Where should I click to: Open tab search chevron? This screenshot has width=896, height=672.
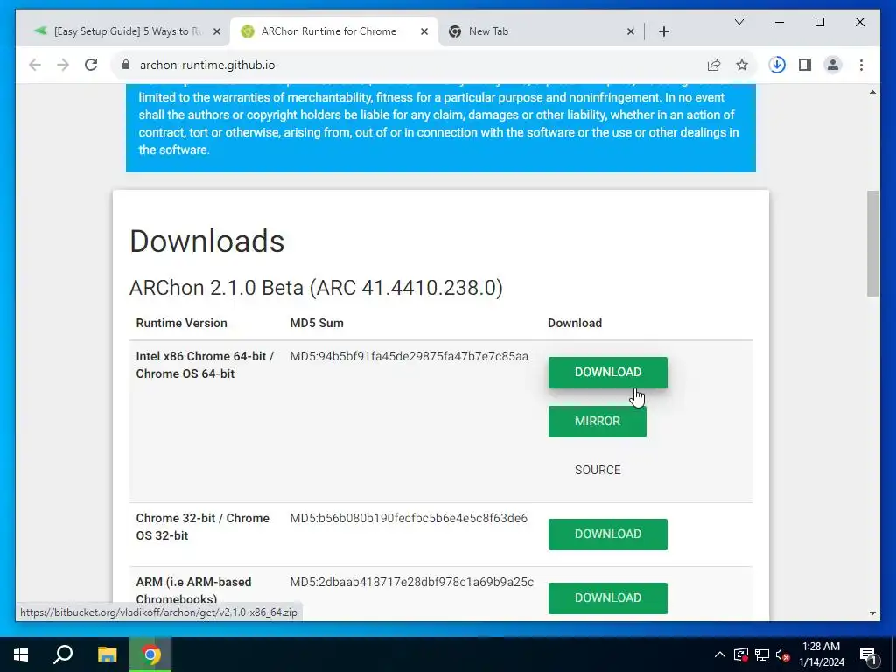[738, 22]
